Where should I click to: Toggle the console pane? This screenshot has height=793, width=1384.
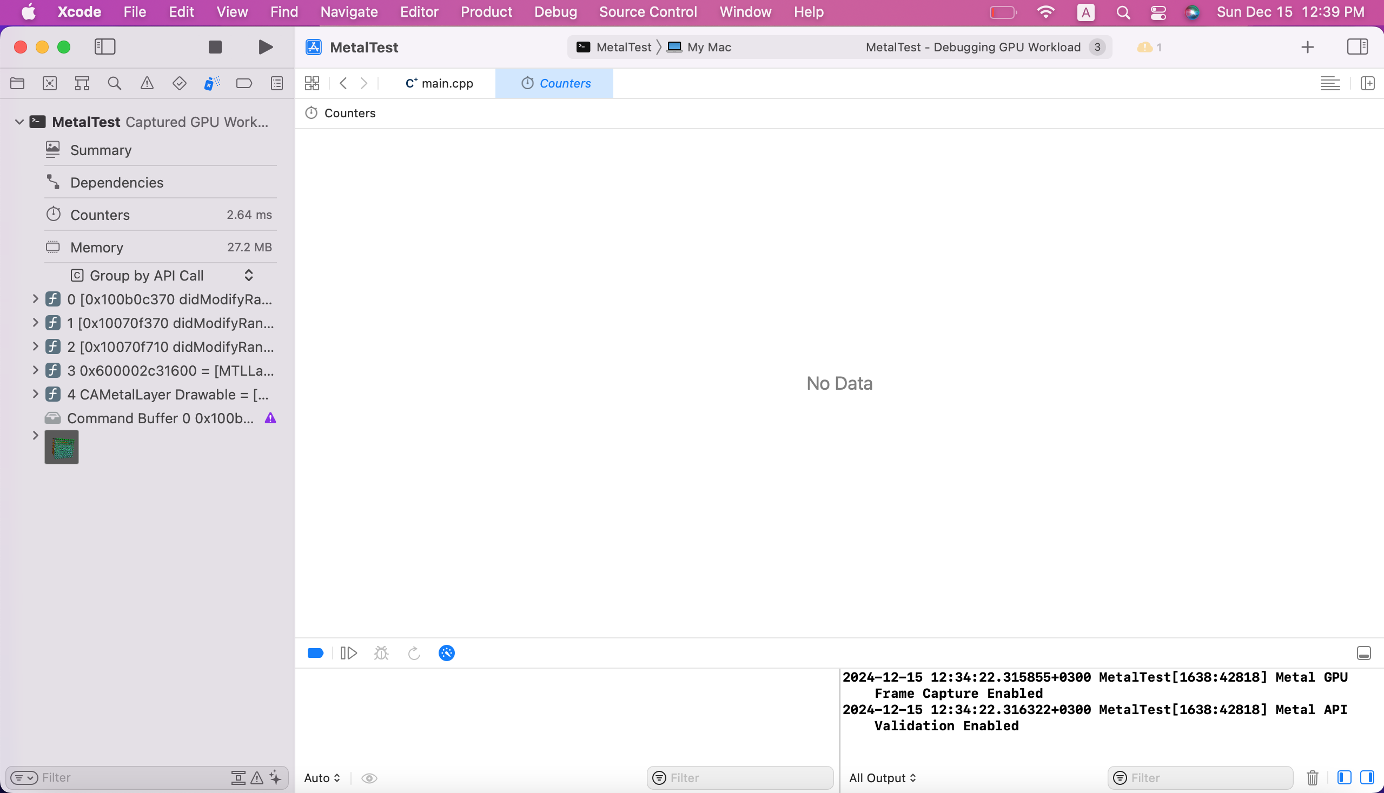[1367, 778]
